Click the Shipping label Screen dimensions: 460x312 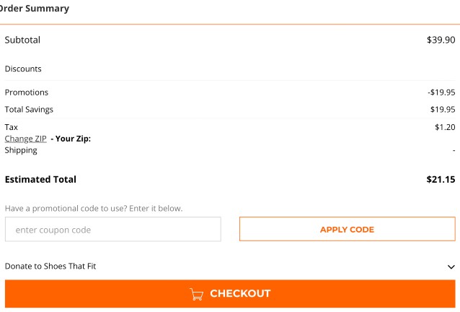pos(21,150)
